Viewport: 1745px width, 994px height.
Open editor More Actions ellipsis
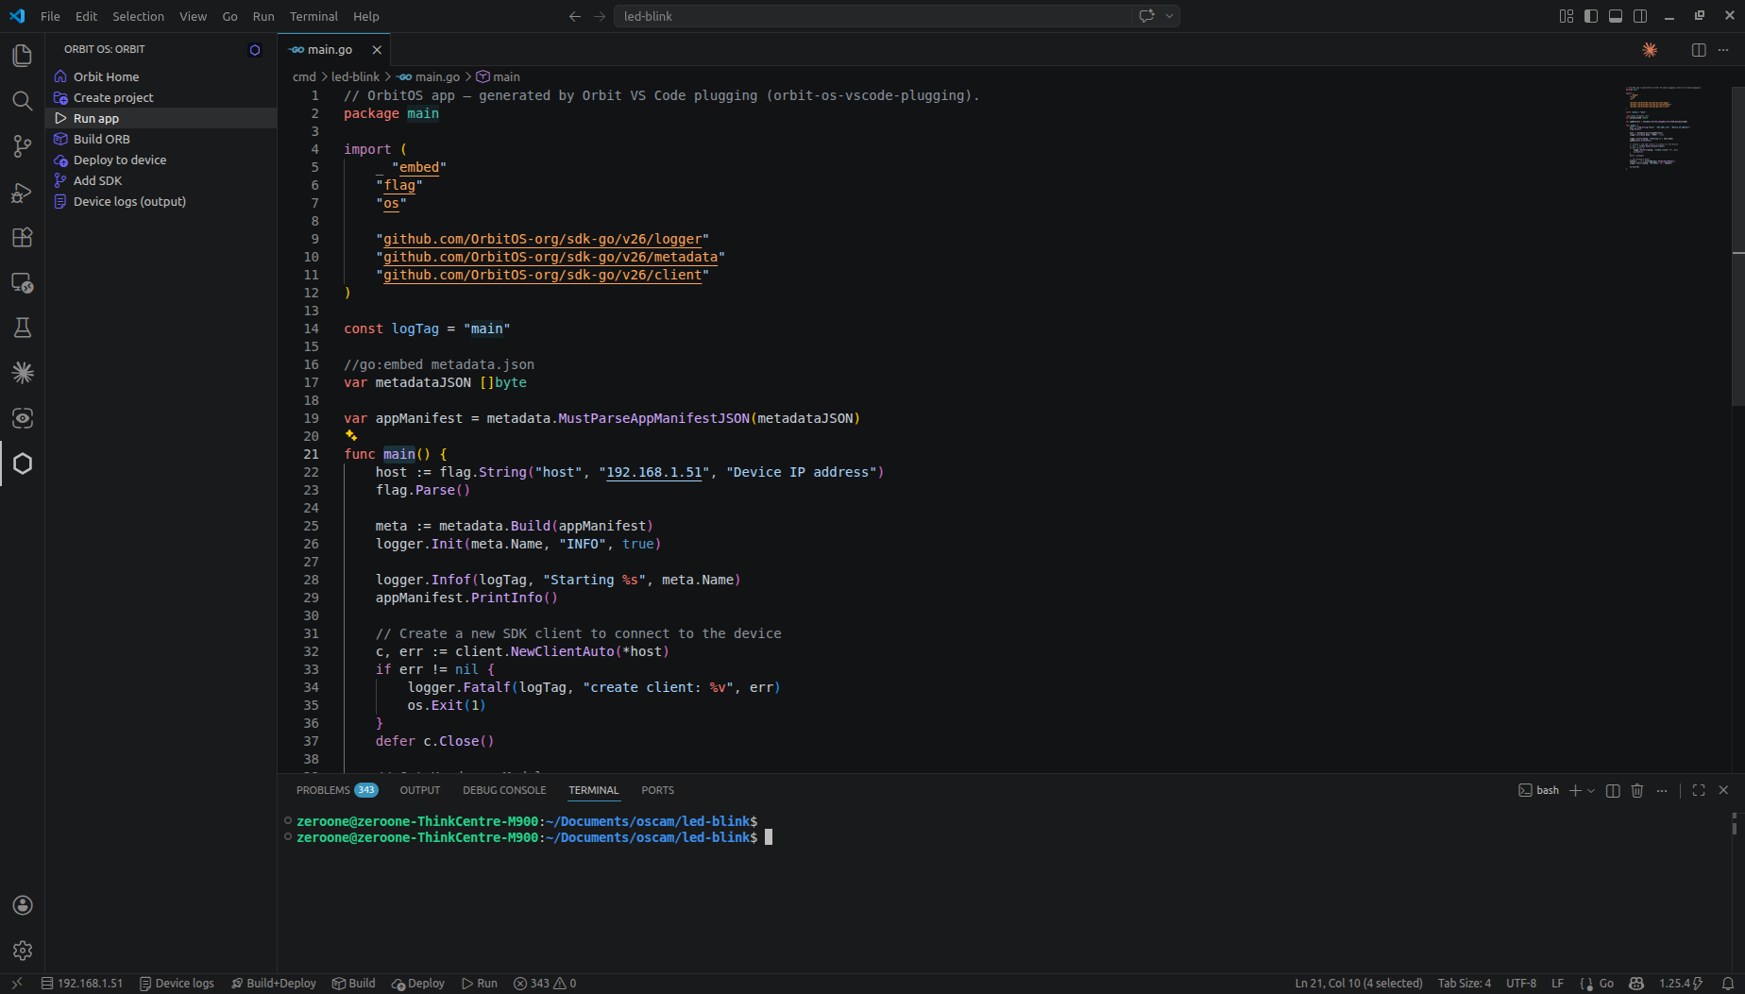pyautogui.click(x=1723, y=50)
